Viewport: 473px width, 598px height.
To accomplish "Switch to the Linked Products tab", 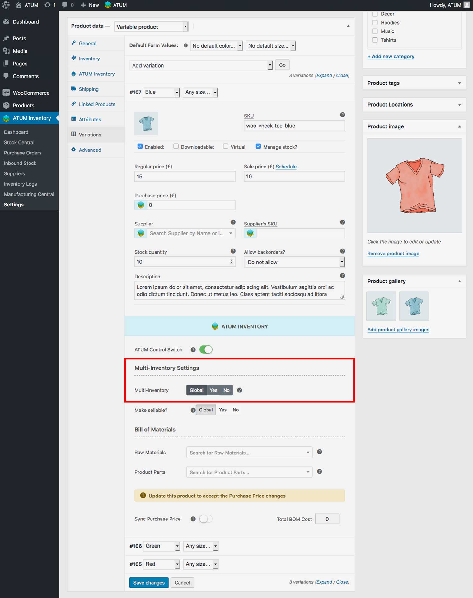I will click(x=97, y=104).
